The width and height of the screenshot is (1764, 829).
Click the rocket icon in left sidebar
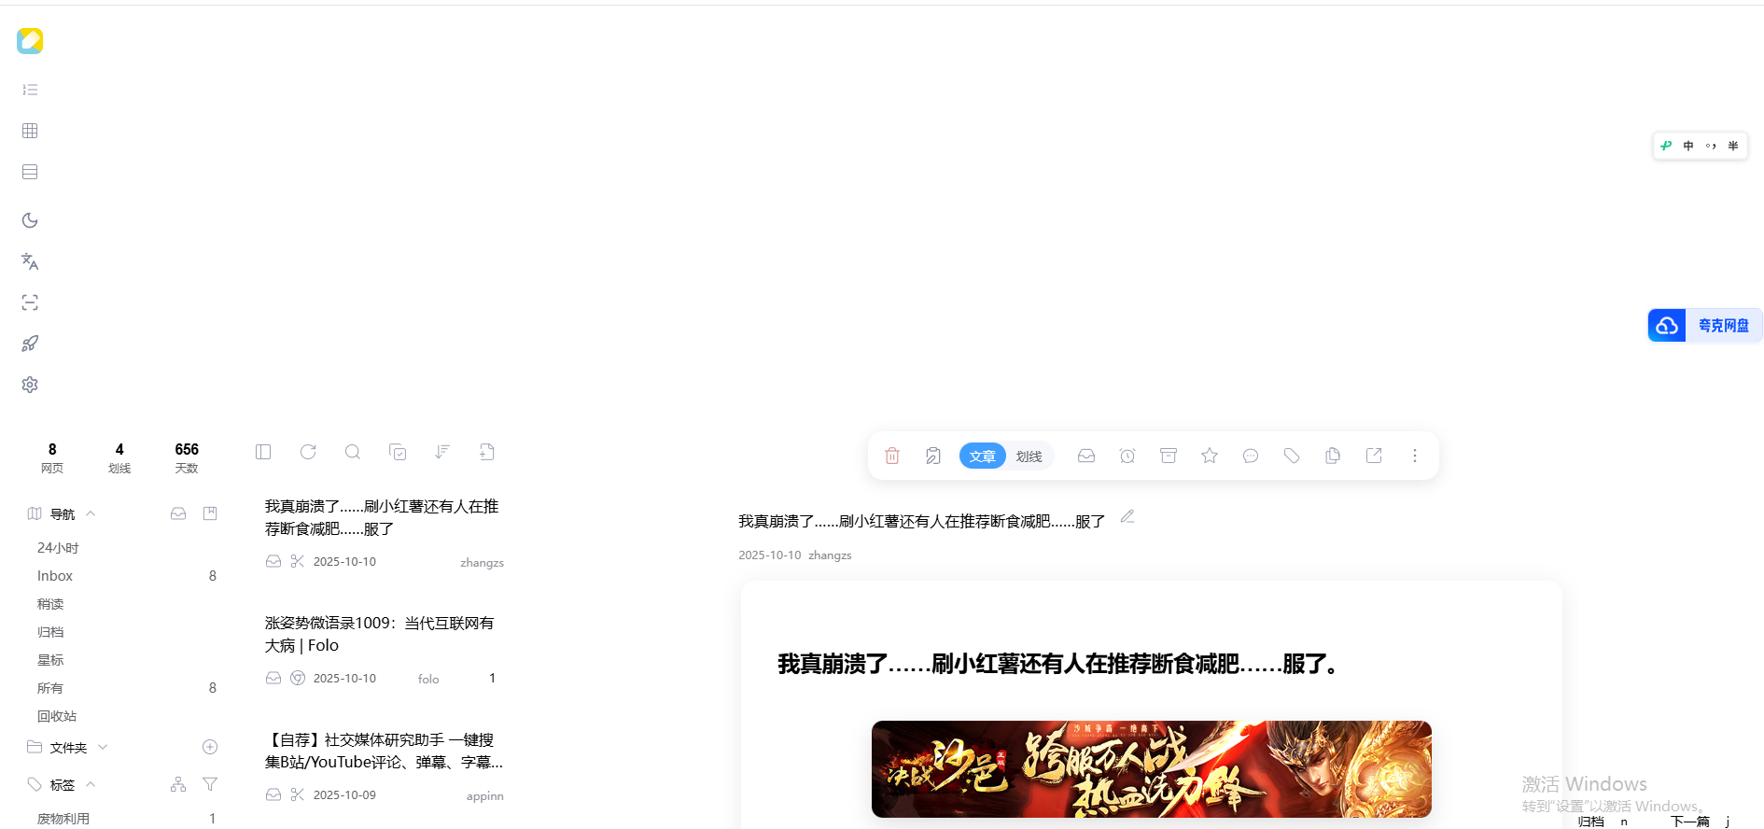[30, 344]
